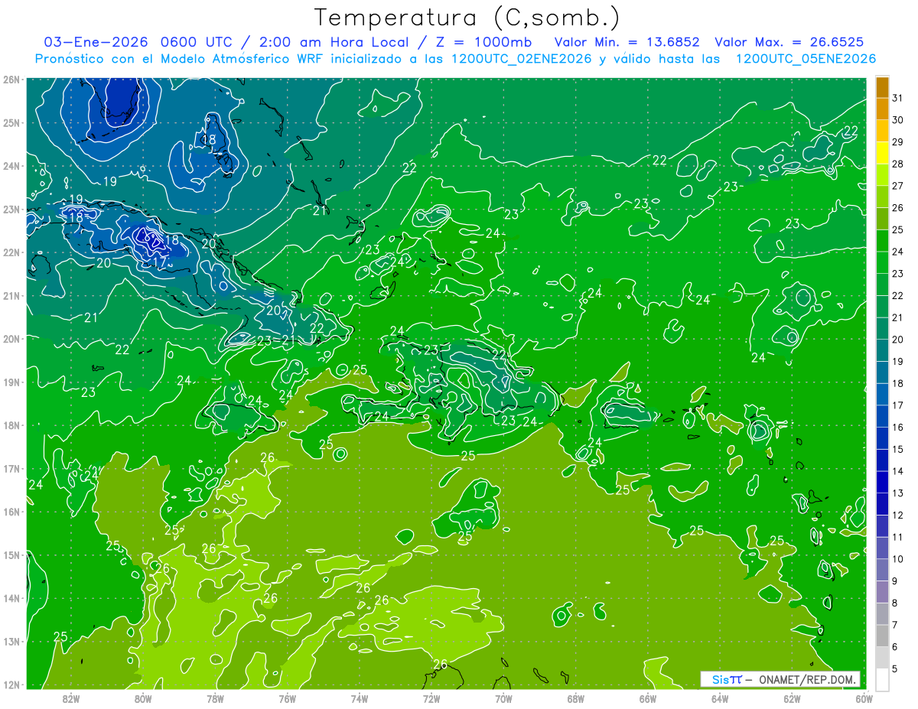Screen dimensions: 918x709
Task: Click the gray swatch between 6 and 7
Action: coord(882,636)
